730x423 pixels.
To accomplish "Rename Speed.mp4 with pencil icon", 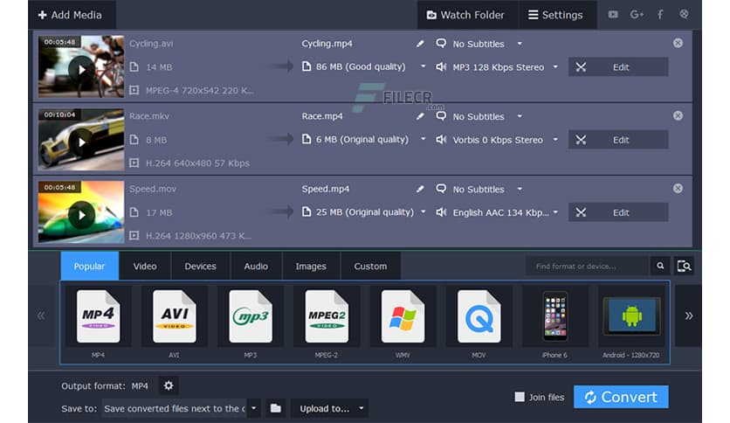I will pyautogui.click(x=420, y=189).
